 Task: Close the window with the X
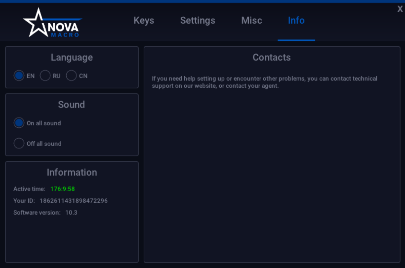[x=400, y=9]
